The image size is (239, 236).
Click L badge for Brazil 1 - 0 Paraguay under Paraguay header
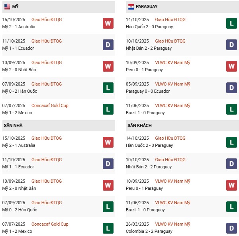tap(232, 109)
